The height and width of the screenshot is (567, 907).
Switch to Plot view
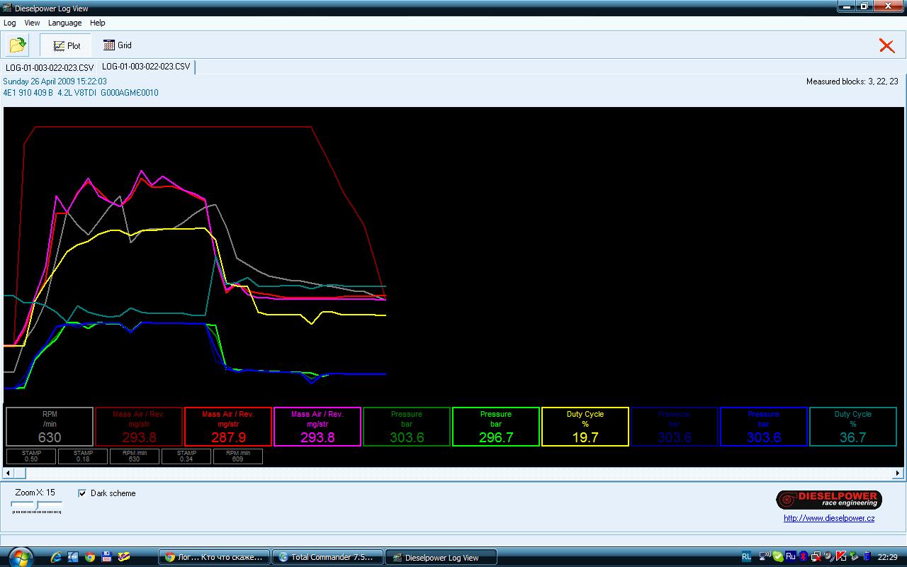click(x=66, y=45)
